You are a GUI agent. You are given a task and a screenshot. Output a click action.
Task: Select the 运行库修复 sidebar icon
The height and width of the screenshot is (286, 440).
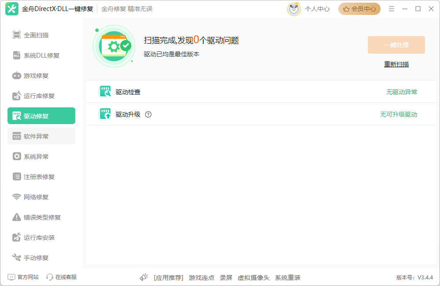tap(16, 95)
